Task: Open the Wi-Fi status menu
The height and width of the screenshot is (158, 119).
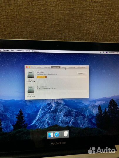Action: click(x=103, y=52)
